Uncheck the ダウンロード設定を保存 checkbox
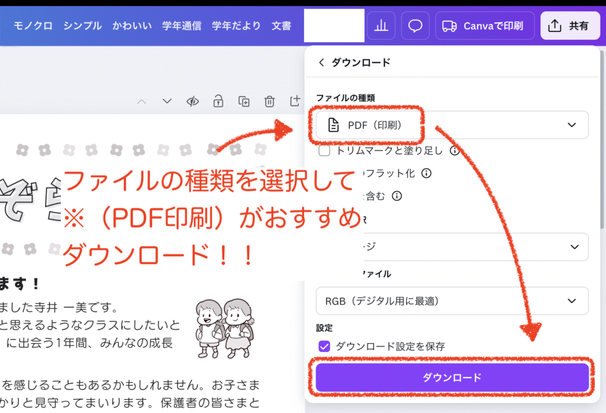This screenshot has width=606, height=413. 324,346
